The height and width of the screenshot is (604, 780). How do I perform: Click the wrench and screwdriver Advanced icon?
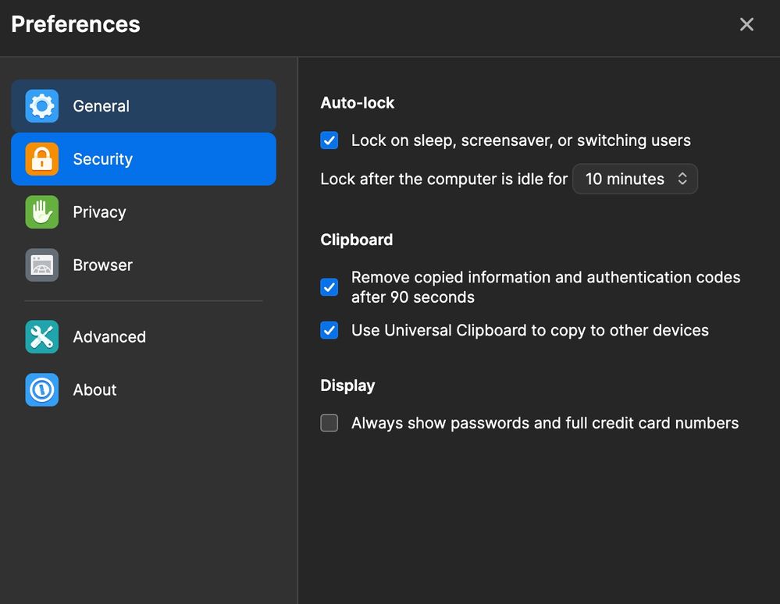[x=41, y=337]
